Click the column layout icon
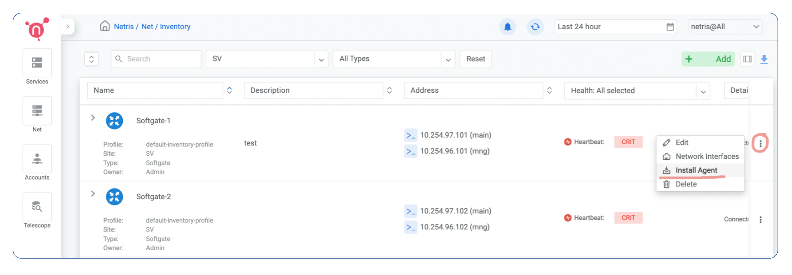Screen dimensions: 792x275 (747, 59)
